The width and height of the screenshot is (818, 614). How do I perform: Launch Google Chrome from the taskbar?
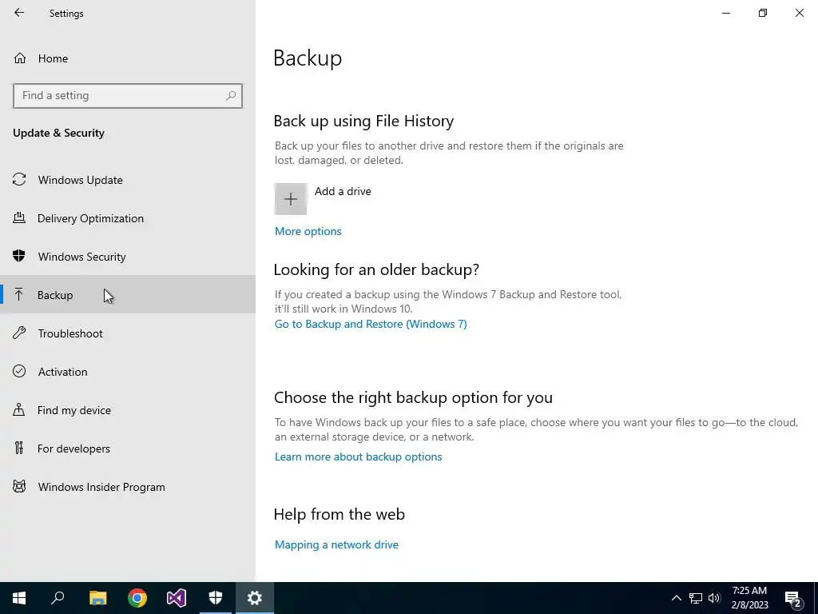click(x=137, y=598)
